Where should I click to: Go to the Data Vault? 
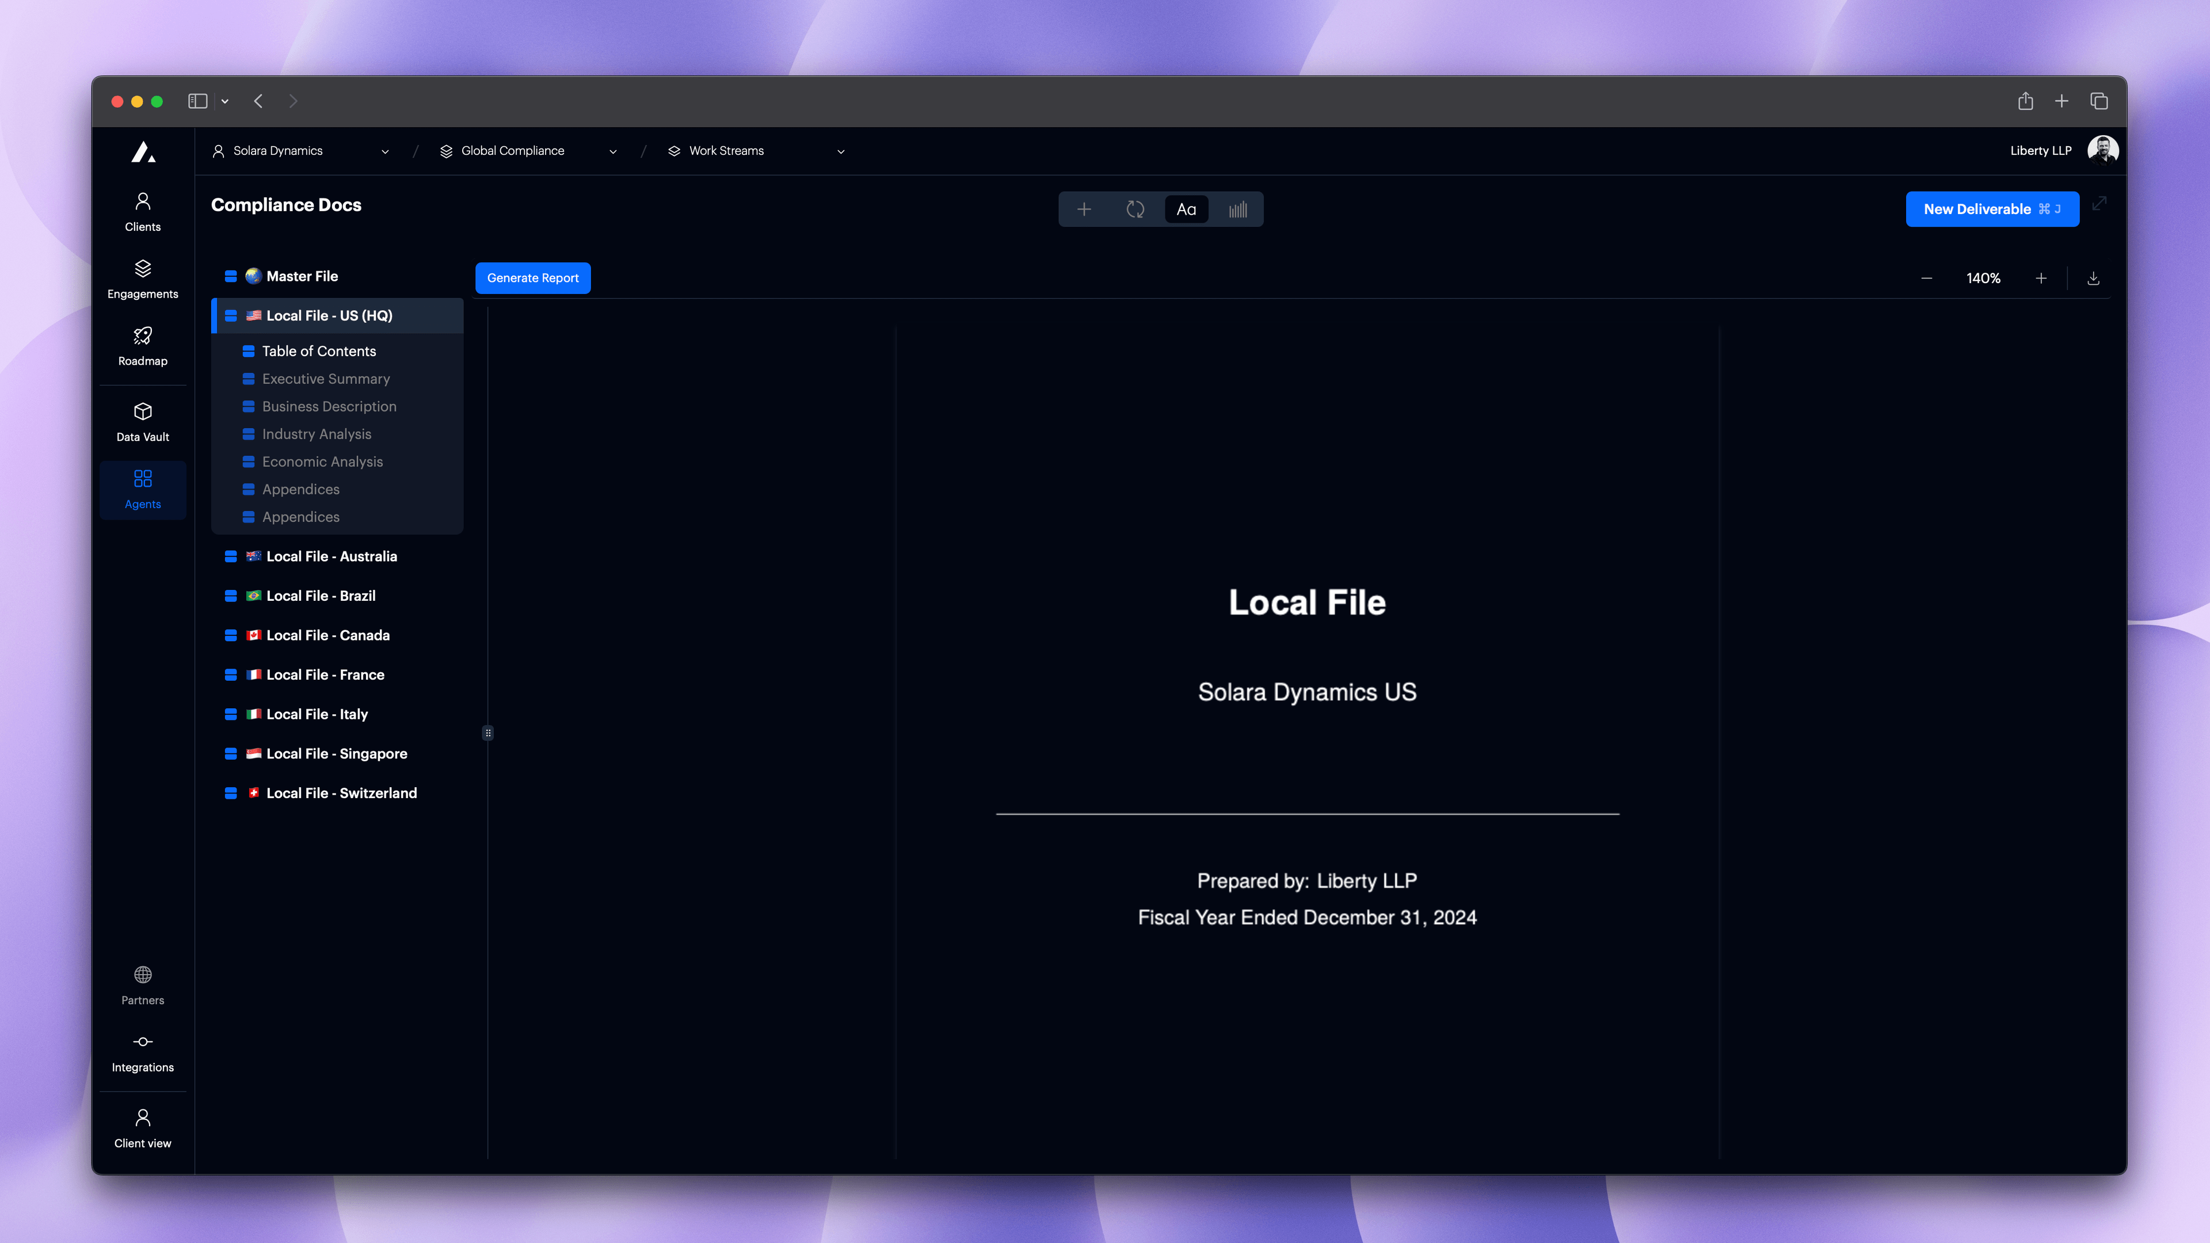142,420
